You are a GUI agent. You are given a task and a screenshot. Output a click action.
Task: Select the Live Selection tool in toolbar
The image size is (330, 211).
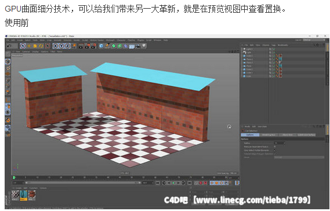click(23, 46)
